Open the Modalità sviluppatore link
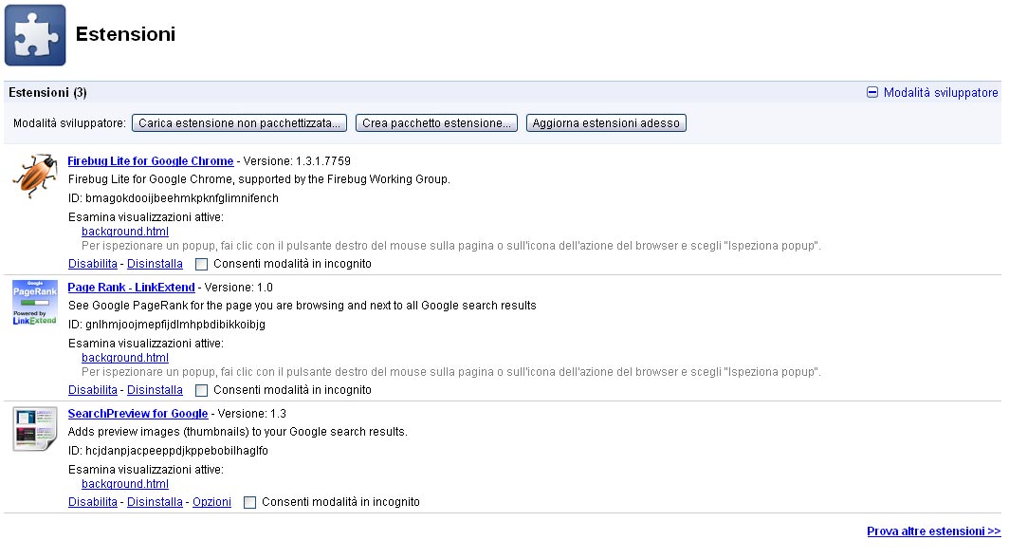This screenshot has height=559, width=1009. pyautogui.click(x=940, y=92)
